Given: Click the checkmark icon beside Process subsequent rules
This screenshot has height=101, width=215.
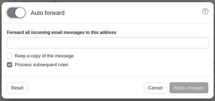Looking at the screenshot, I should click(10, 65).
